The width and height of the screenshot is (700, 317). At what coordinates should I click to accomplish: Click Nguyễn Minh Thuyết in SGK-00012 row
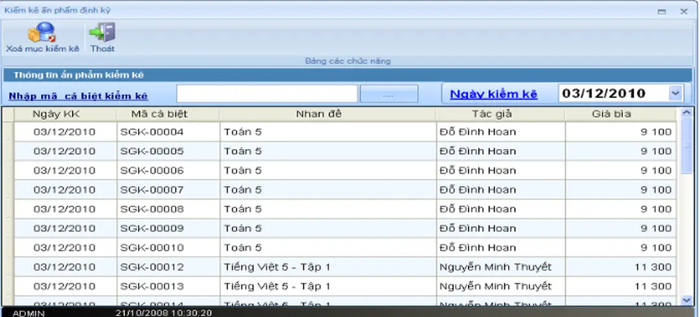point(496,267)
